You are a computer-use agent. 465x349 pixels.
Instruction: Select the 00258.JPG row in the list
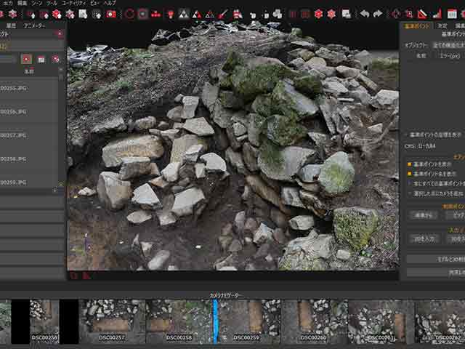(x=29, y=159)
